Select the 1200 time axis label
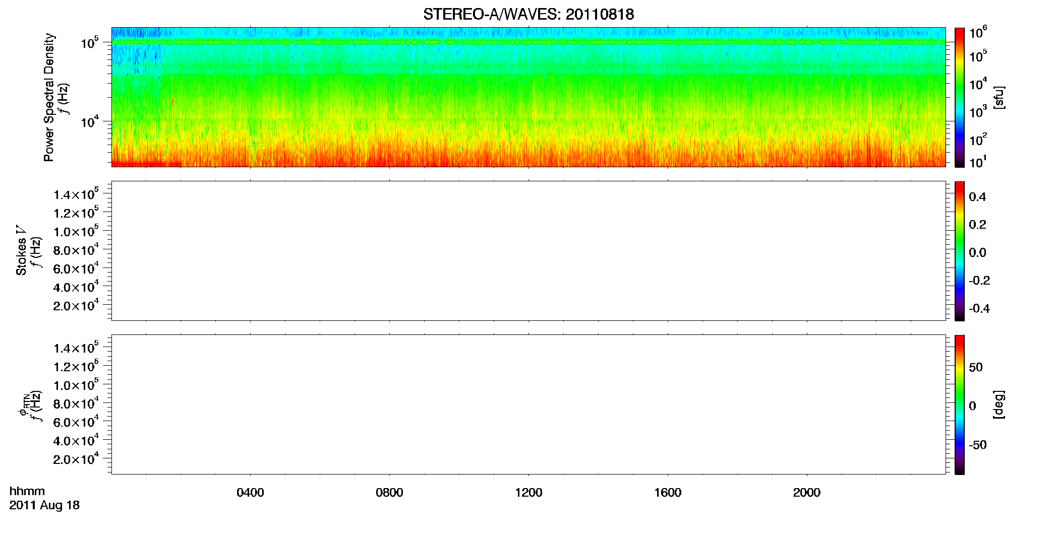 pyautogui.click(x=528, y=493)
